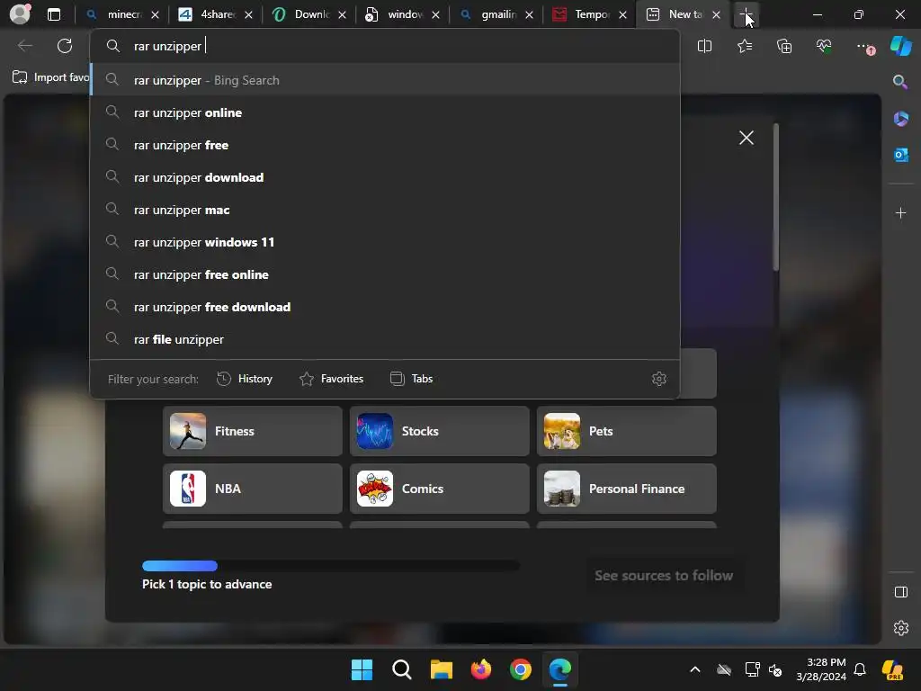Select the NBA topic card
921x691 pixels.
click(253, 489)
